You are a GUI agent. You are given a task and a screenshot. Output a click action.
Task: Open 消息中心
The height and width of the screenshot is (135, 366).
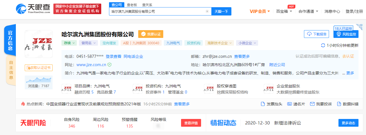[x=332, y=11]
